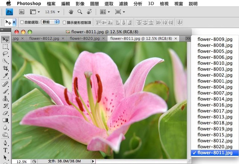Image resolution: width=239 pixels, height=164 pixels.
Task: Choose flower-8001.jpg from the document list
Action: point(215,81)
